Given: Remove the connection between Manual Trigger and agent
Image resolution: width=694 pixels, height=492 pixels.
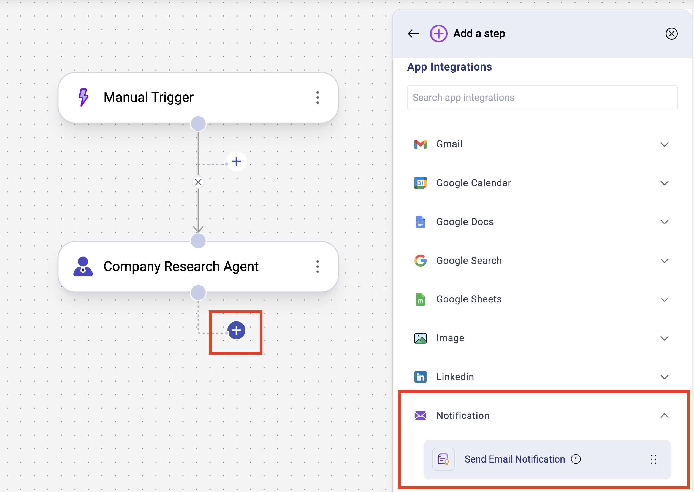Looking at the screenshot, I should pos(198,182).
